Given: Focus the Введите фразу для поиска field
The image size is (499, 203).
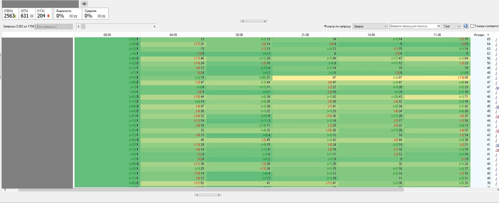Looking at the screenshot, I should tap(413, 26).
